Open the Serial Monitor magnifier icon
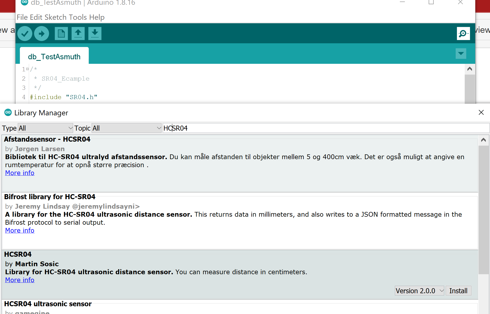 463,33
